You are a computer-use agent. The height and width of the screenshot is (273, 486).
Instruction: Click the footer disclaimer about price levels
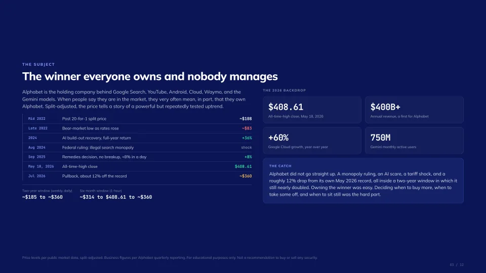[170, 257]
